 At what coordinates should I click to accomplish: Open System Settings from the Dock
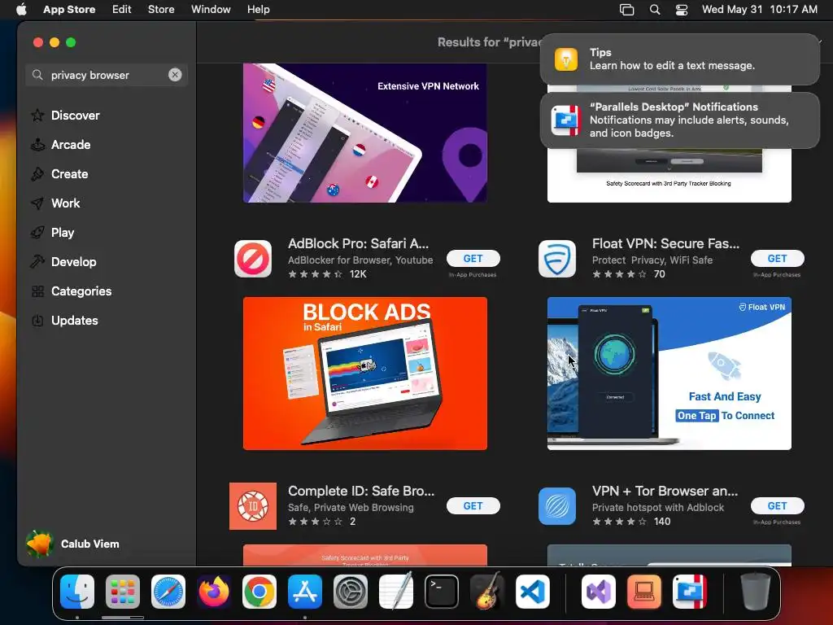[x=351, y=592]
